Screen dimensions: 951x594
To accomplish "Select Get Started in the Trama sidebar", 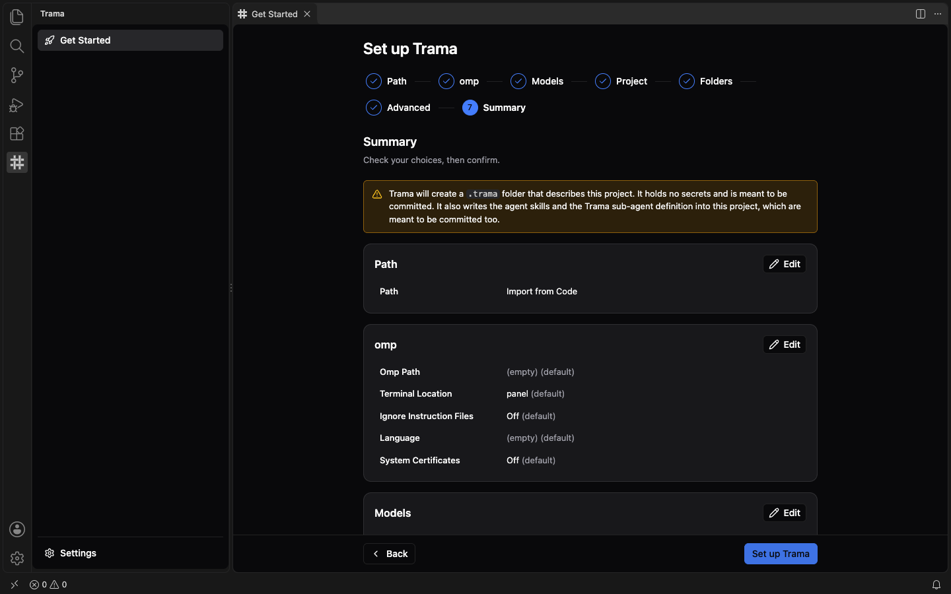I will coord(130,40).
